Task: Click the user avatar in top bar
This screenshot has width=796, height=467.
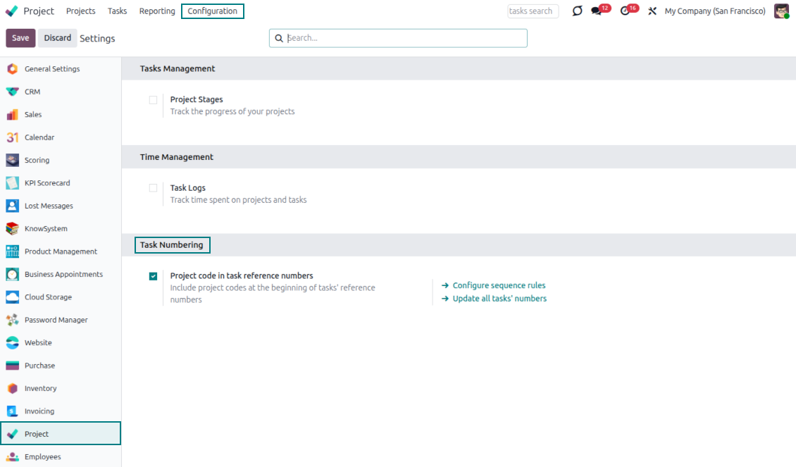Action: pos(781,11)
